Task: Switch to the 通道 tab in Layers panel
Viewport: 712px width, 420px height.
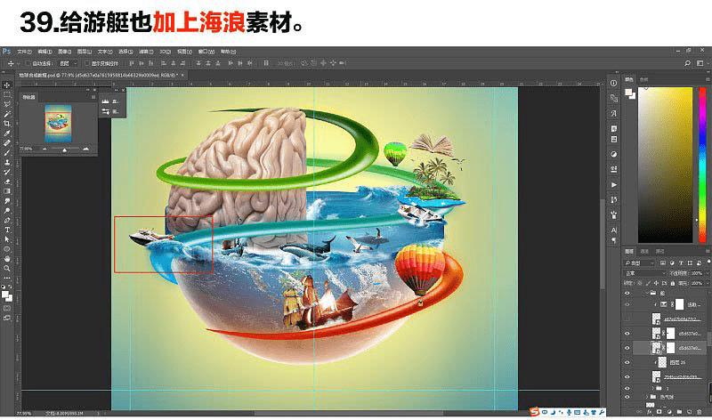Action: tap(644, 251)
